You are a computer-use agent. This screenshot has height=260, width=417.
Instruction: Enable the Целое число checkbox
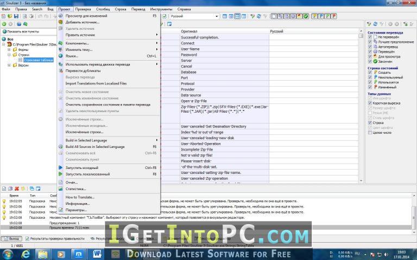pyautogui.click(x=370, y=132)
